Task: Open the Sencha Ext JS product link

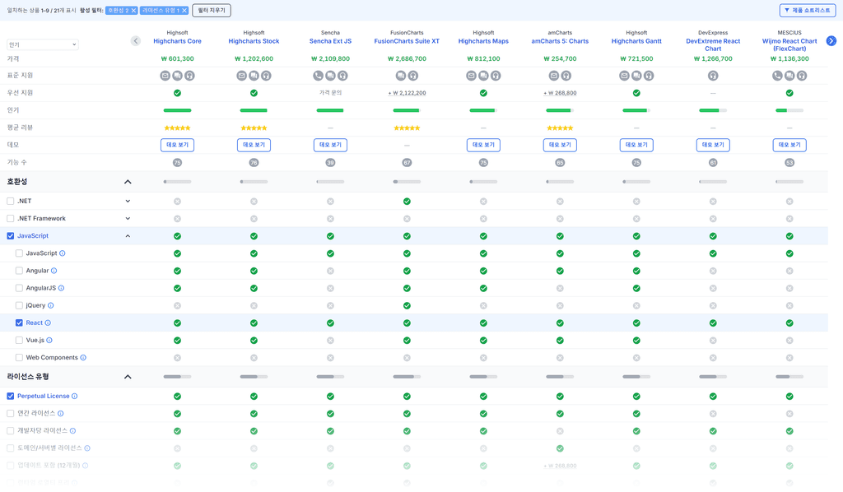Action: pyautogui.click(x=330, y=41)
